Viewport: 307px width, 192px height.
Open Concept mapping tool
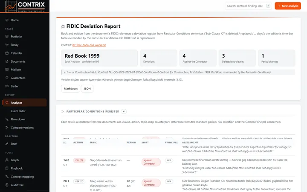click(x=25, y=177)
